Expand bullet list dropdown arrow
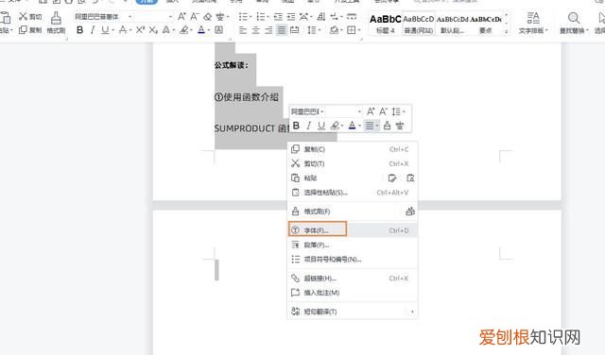Viewport: 605px width, 355px height. (x=250, y=17)
